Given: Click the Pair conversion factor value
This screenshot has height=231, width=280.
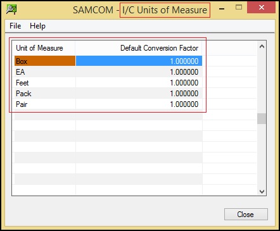Looking at the screenshot, I should (x=184, y=104).
